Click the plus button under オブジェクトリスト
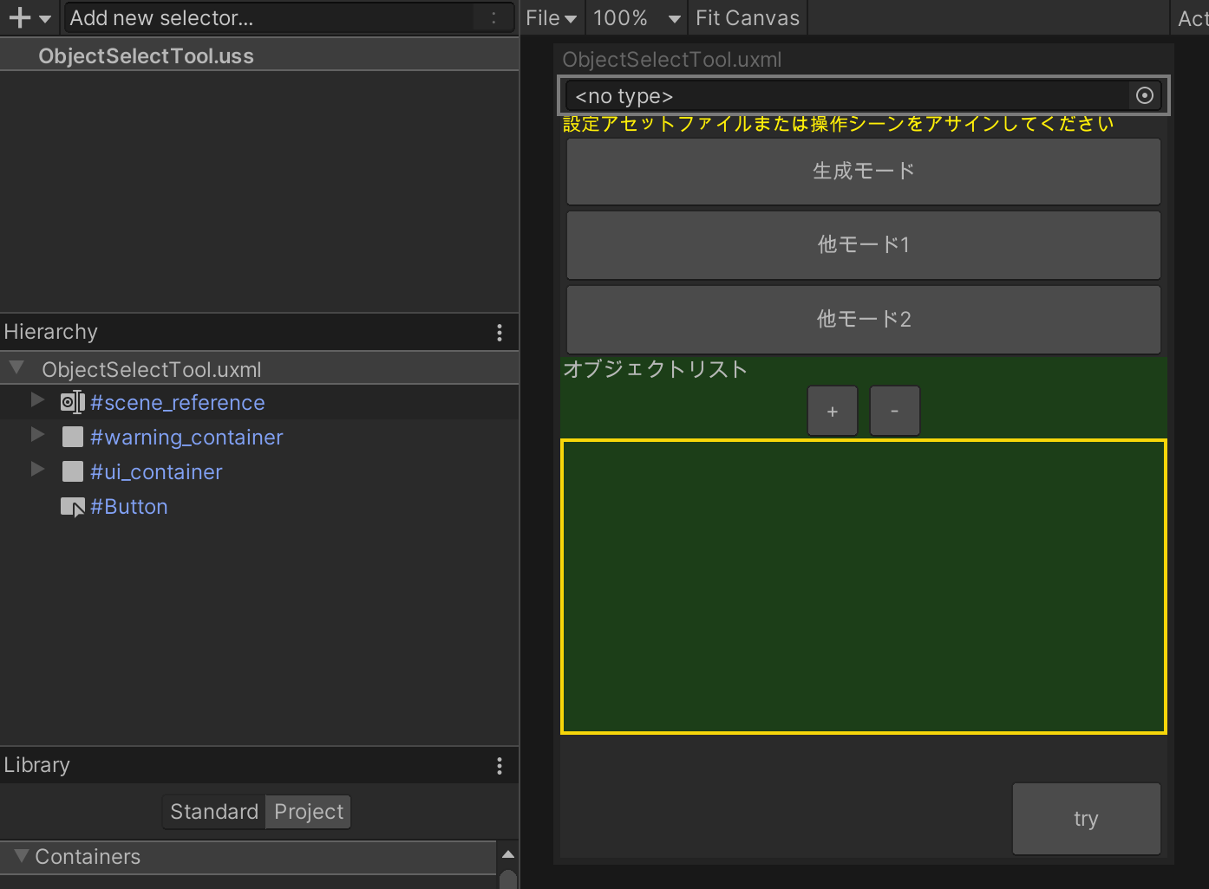Screen dimensions: 1209x889 [833, 411]
